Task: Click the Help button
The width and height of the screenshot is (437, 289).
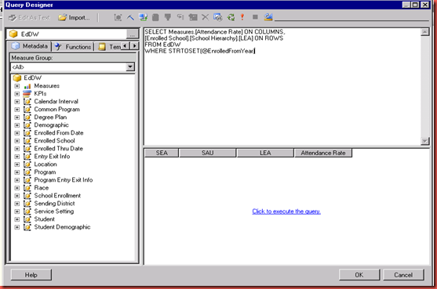Action: click(31, 275)
